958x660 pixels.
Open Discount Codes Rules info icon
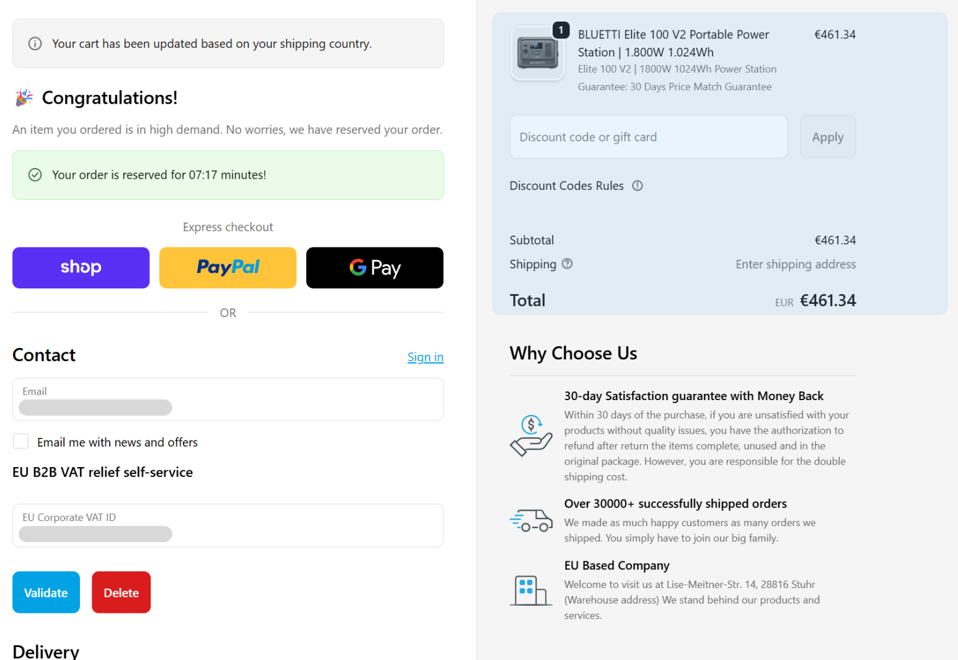click(637, 185)
